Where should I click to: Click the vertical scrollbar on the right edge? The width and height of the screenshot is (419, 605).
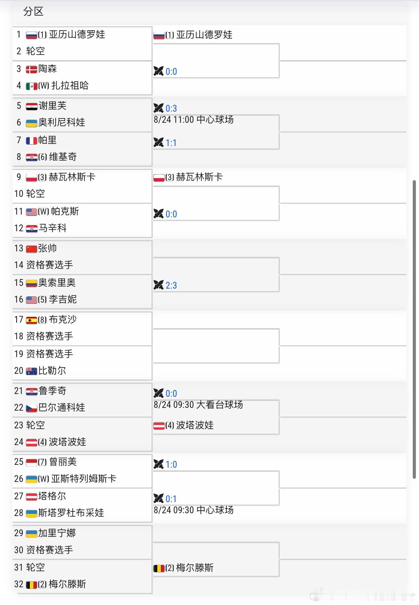coord(414,329)
